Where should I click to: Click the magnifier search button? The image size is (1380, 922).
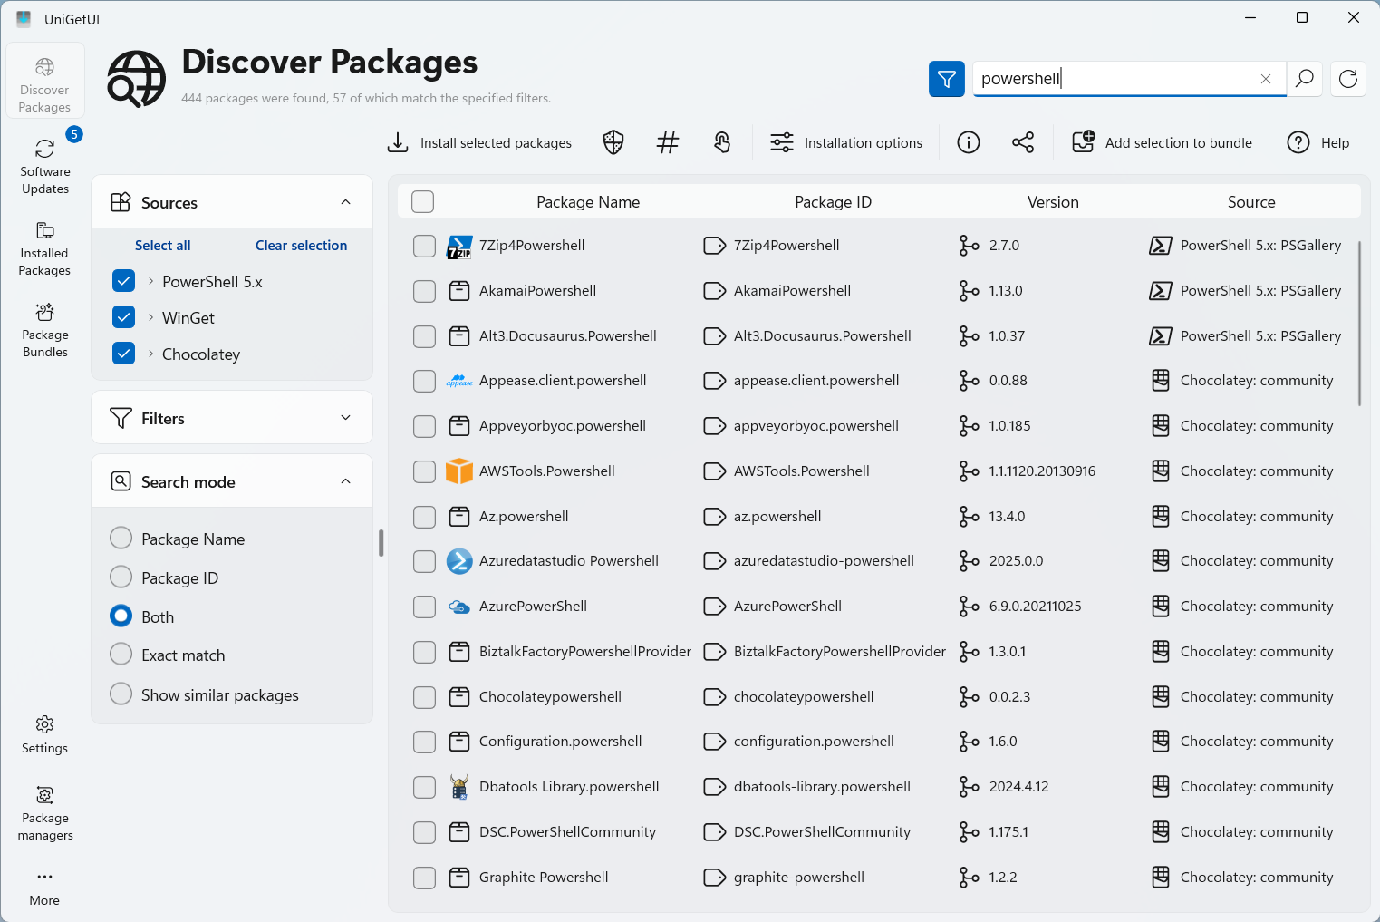(x=1304, y=79)
